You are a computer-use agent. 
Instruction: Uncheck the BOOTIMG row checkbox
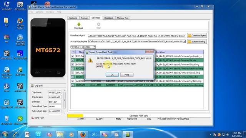pos(73,64)
